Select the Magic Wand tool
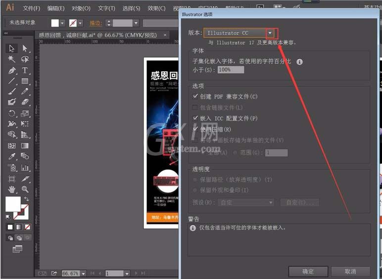The height and width of the screenshot is (279, 382). tap(11, 59)
